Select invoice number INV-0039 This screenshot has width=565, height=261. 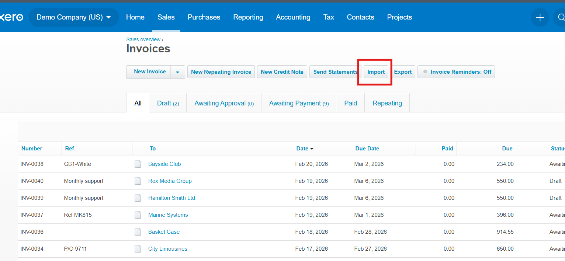tap(32, 198)
